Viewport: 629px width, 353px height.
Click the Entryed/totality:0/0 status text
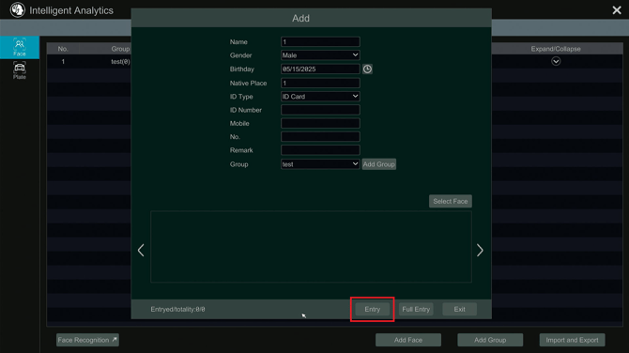(177, 309)
